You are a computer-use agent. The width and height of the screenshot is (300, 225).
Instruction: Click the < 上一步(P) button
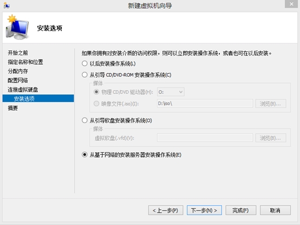(x=166, y=210)
